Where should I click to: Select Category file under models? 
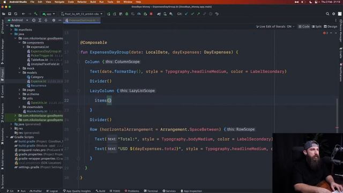(x=37, y=77)
